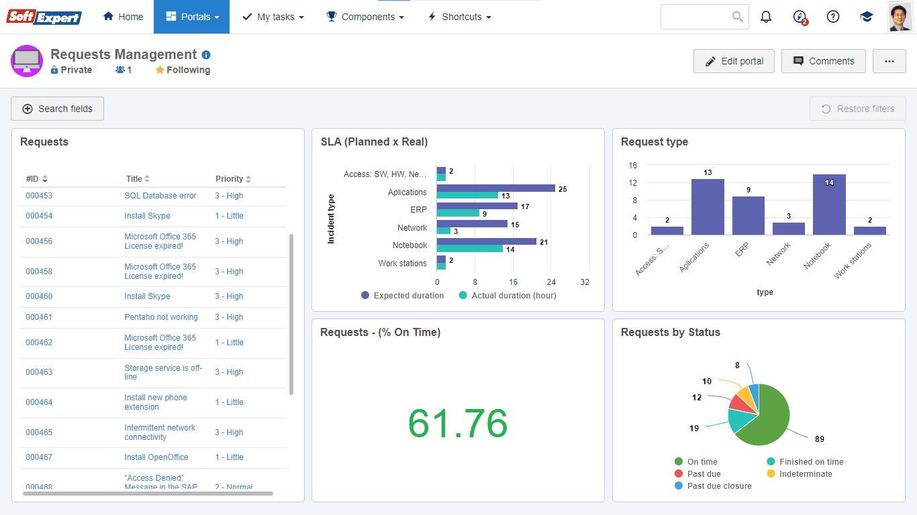The height and width of the screenshot is (515, 917).
Task: Open the user profile avatar
Action: point(900,17)
